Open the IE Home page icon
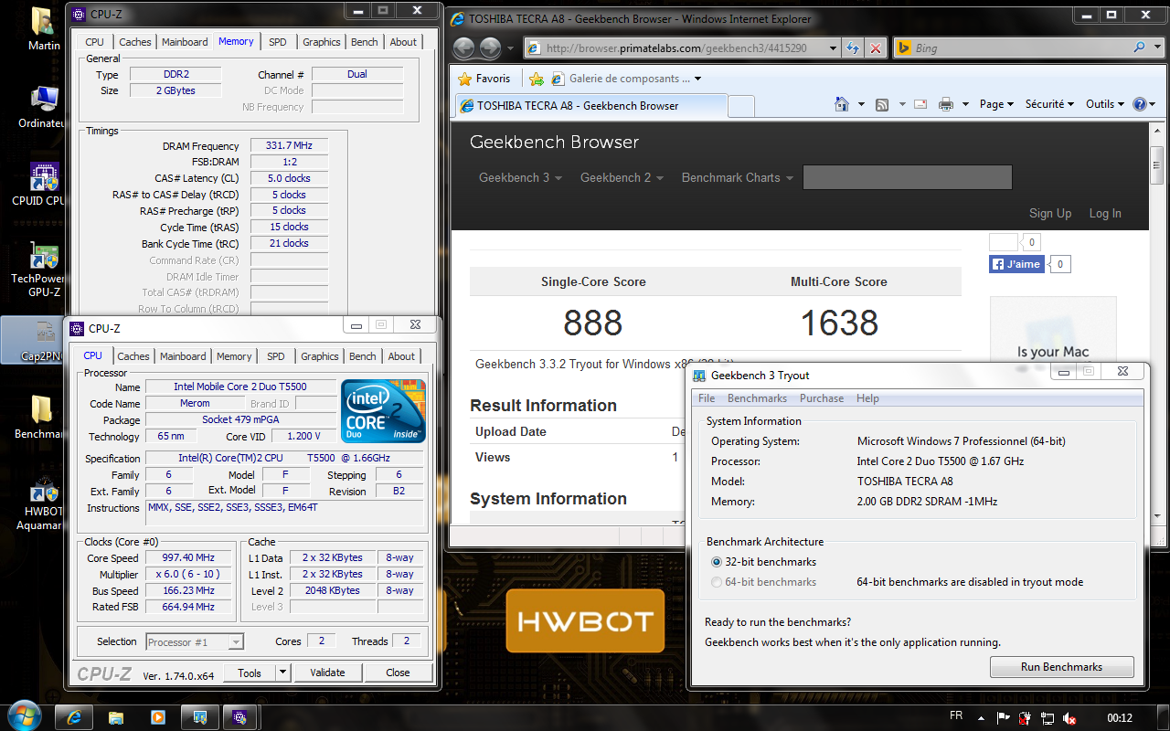The width and height of the screenshot is (1170, 731). click(842, 104)
